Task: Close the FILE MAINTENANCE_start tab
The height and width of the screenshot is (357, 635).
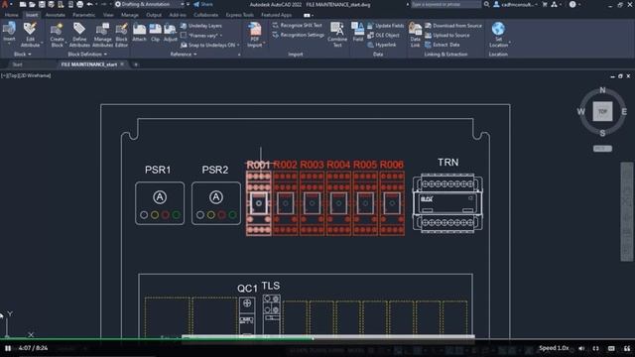Action: [122, 64]
